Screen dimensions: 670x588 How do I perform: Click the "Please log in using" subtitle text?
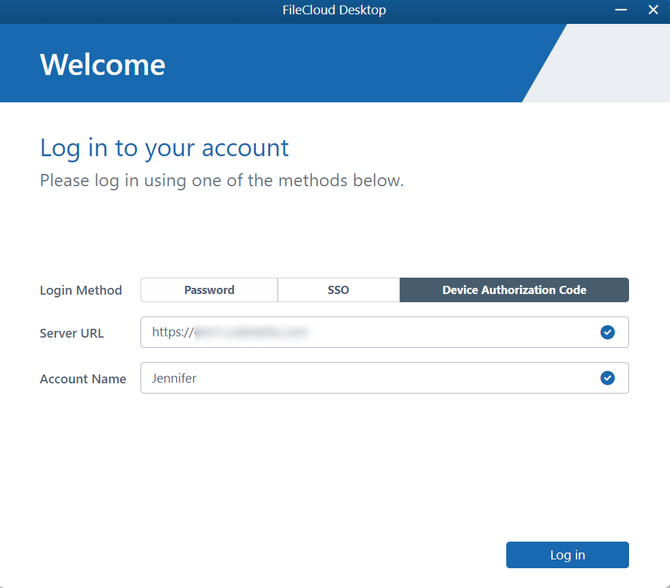(x=222, y=181)
